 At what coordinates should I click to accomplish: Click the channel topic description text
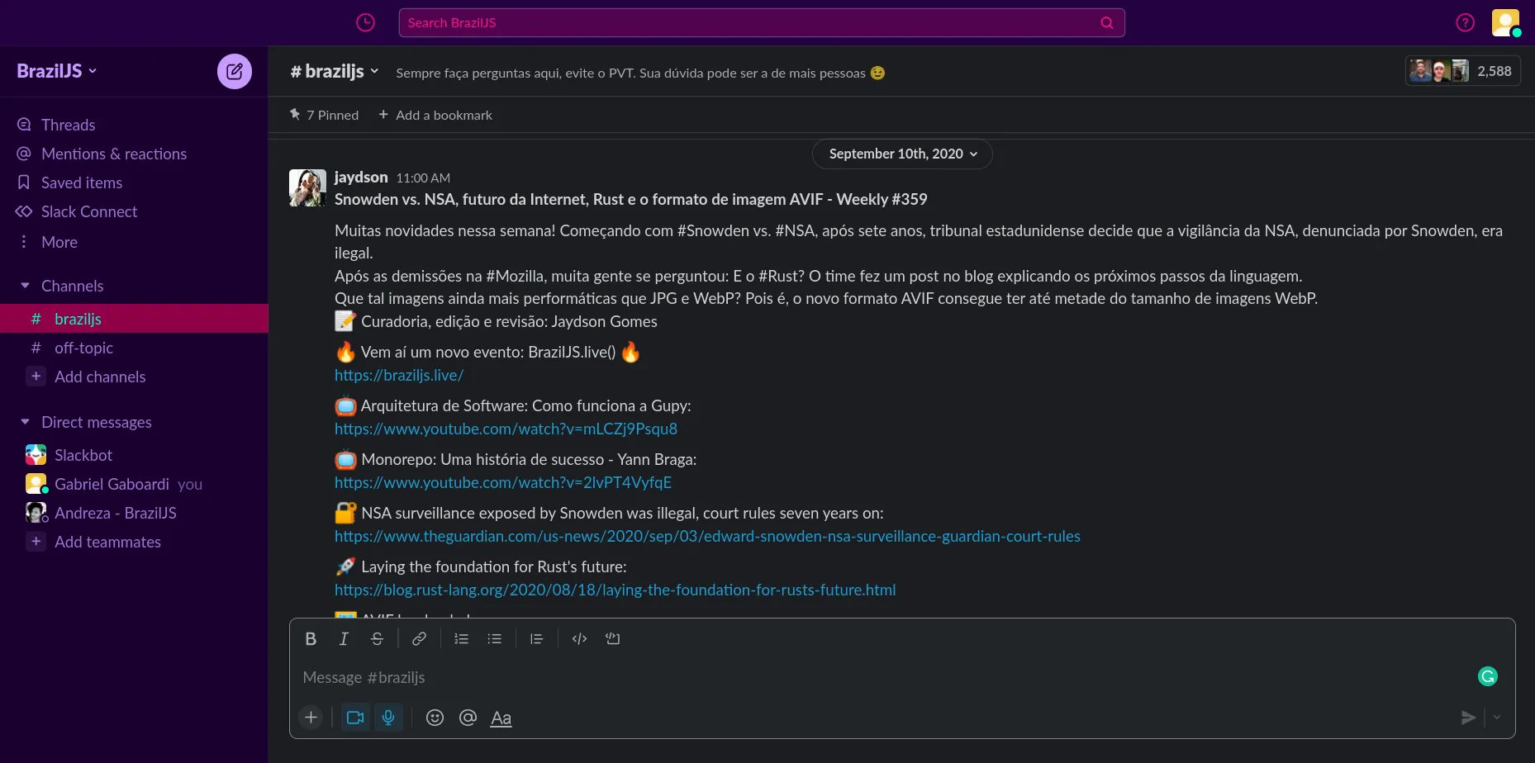[x=640, y=73]
